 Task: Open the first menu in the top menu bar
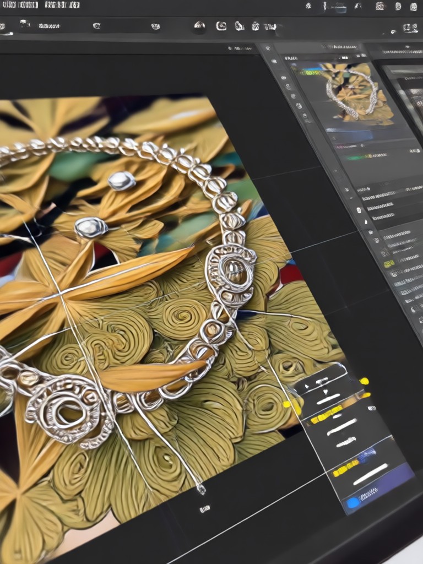[20, 5]
